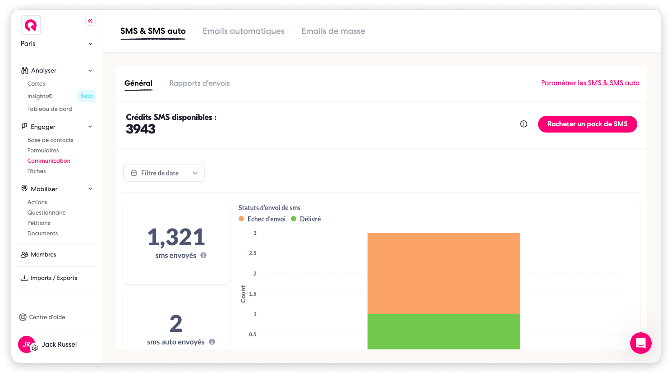Click info icon next to Racheter button

pyautogui.click(x=524, y=124)
